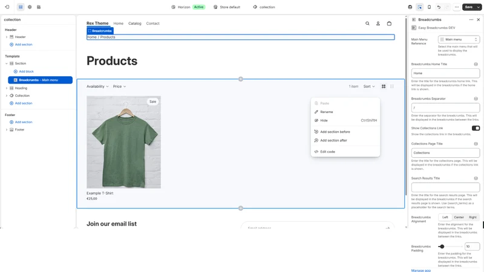Expand the Availability filter
Screen dimensions: 484x272
pyautogui.click(x=97, y=86)
